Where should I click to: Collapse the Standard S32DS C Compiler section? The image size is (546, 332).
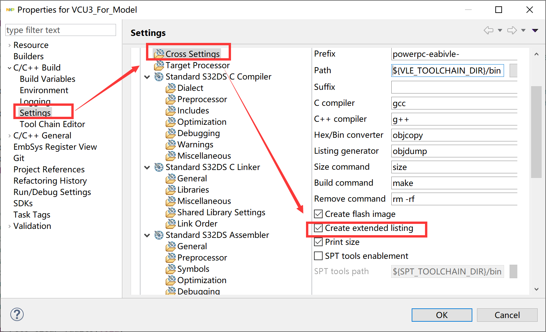pos(147,77)
